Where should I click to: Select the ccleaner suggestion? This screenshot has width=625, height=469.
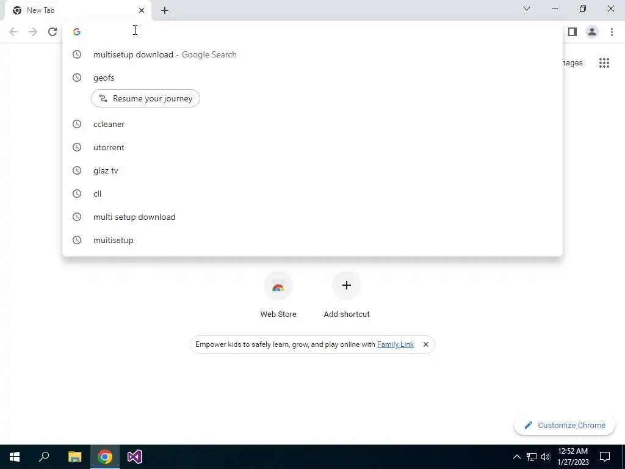tap(312, 124)
